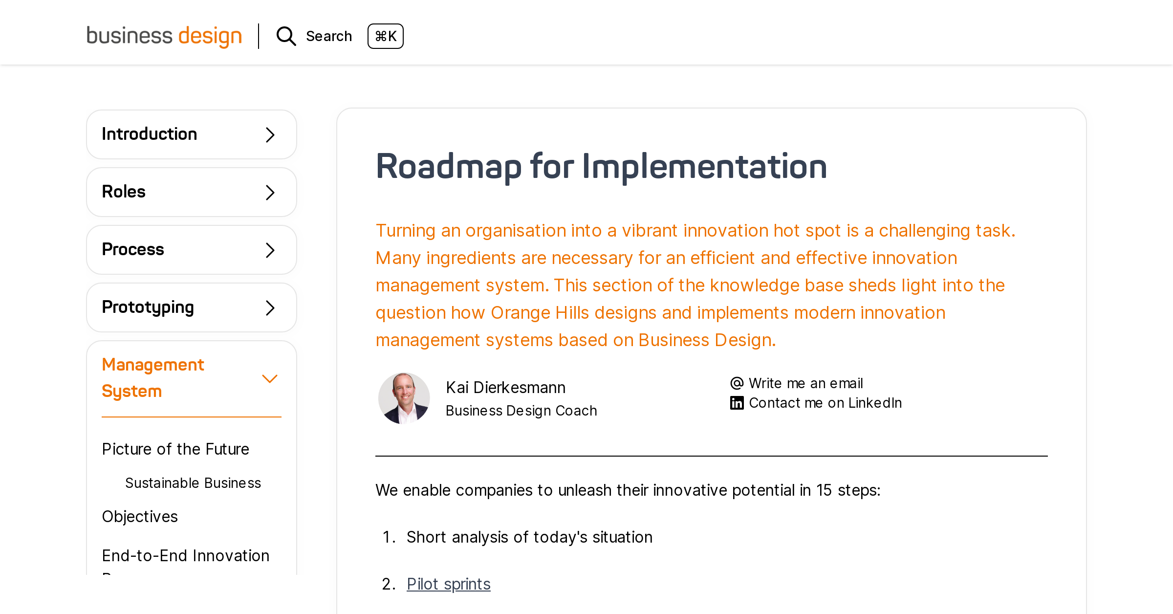The width and height of the screenshot is (1173, 614).
Task: Click the @ email icon next to Kai
Action: pos(736,383)
